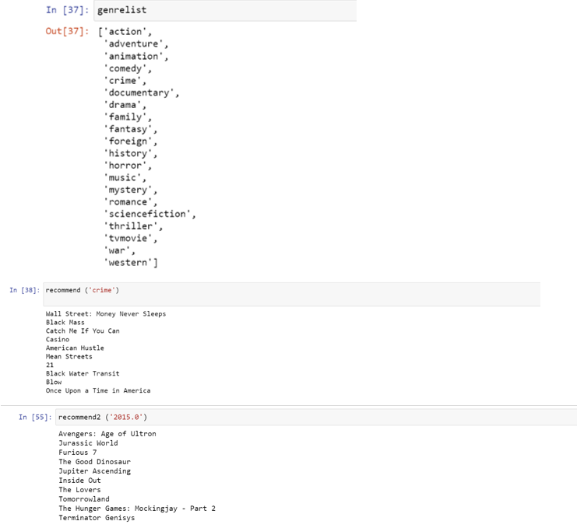Click the Terminator Genisys output line
584x528 pixels.
97,518
